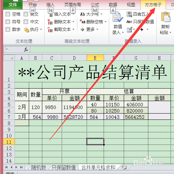
Task: Click the 插入文本 icon
Action: [50, 14]
